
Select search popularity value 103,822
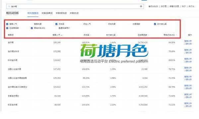click(x=57, y=87)
